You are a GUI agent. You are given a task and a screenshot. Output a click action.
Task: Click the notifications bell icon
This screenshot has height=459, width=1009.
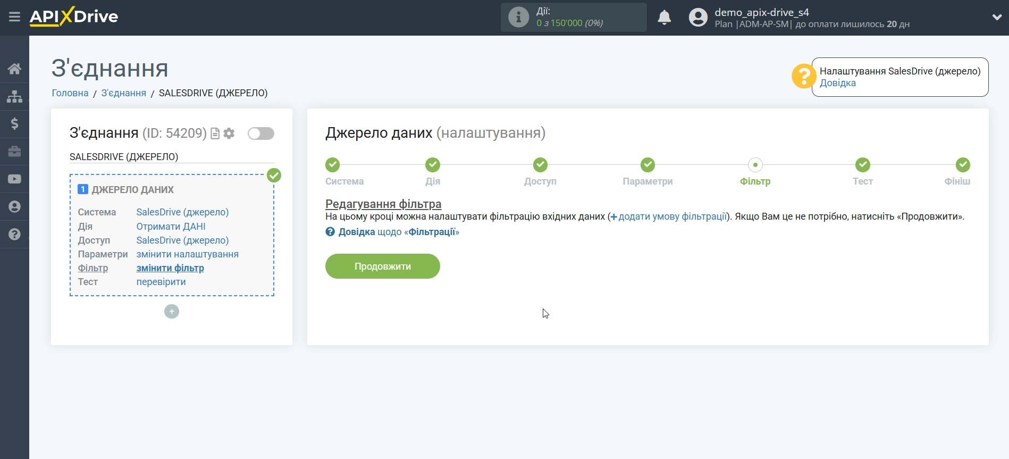pos(664,18)
